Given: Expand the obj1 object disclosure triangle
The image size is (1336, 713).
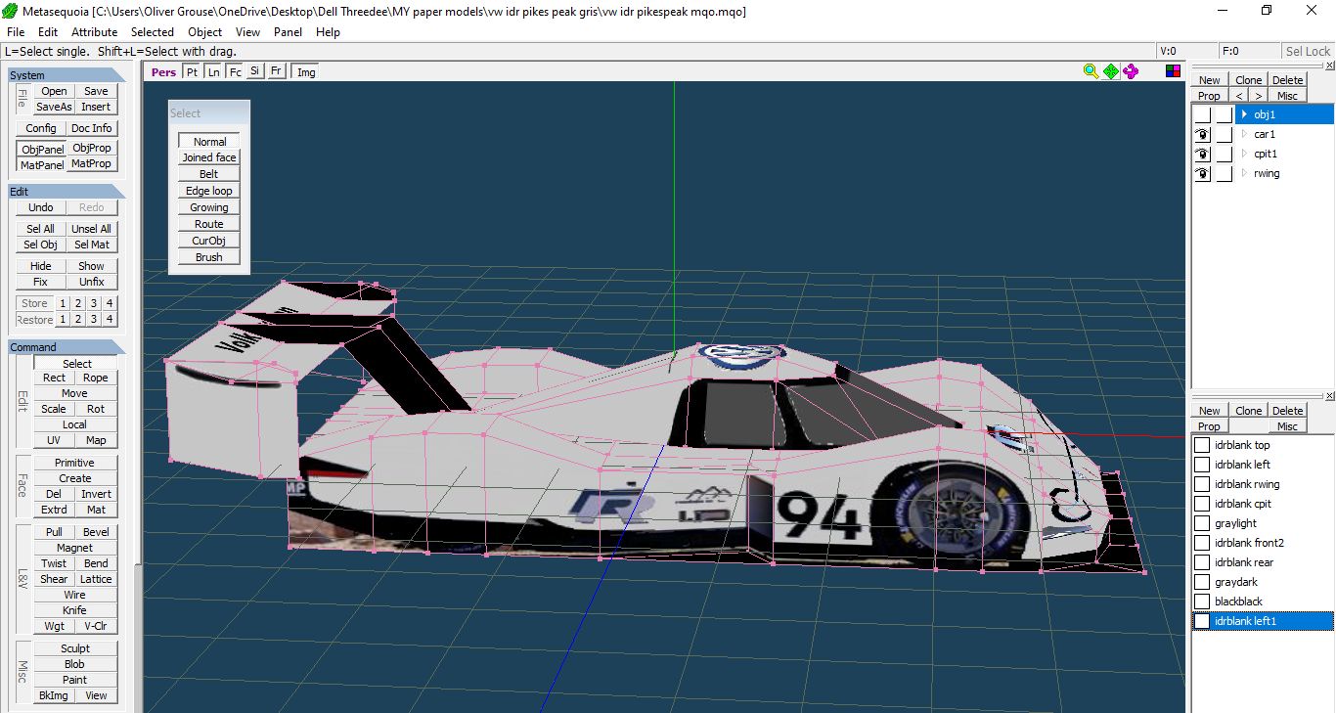Looking at the screenshot, I should click(x=1244, y=114).
